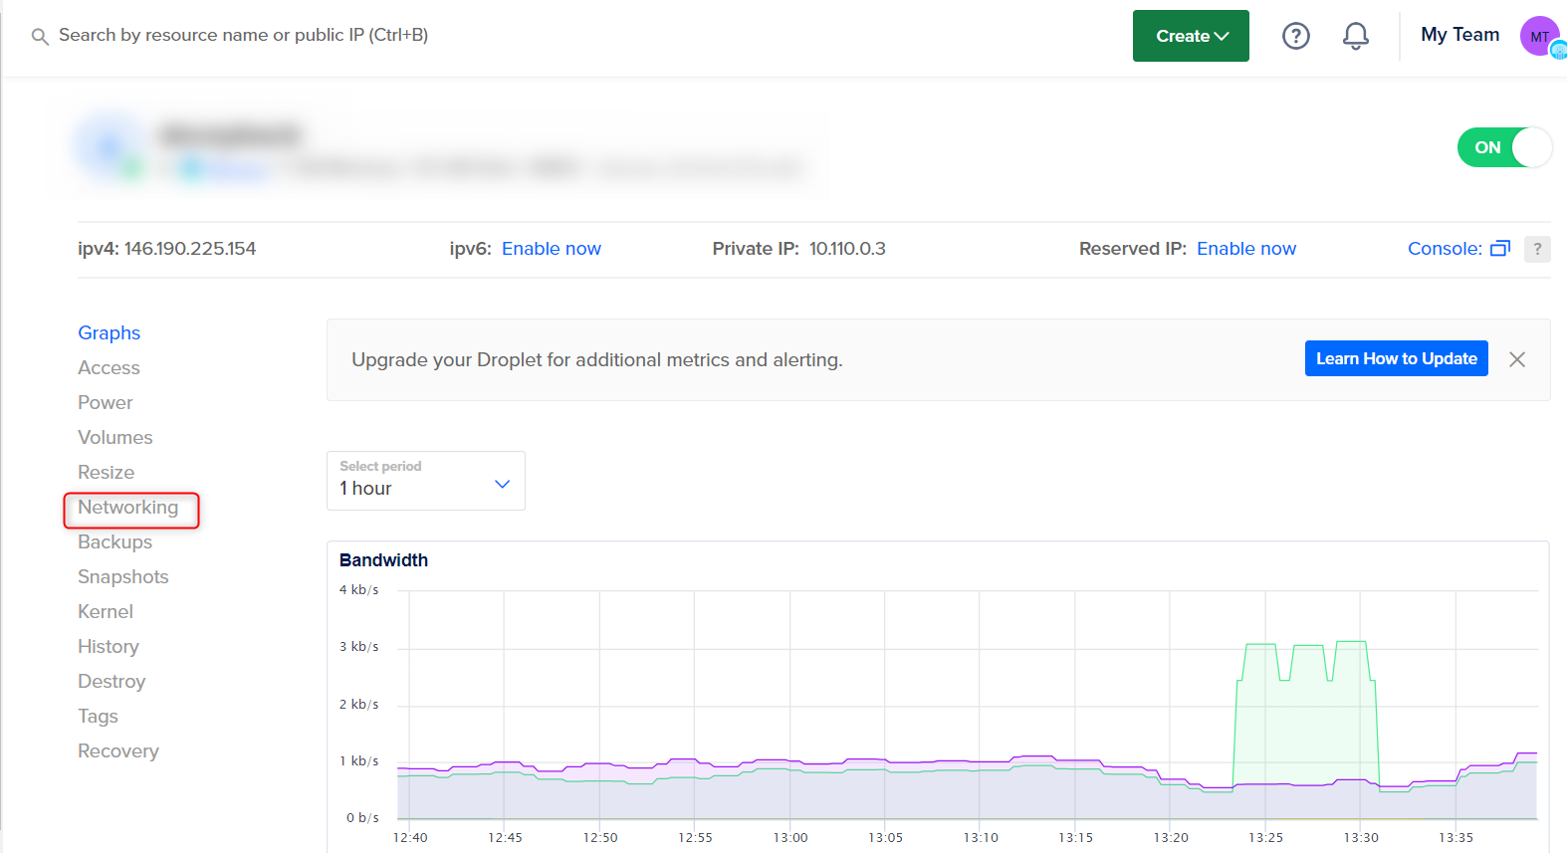Click the search magnifier icon

point(40,37)
